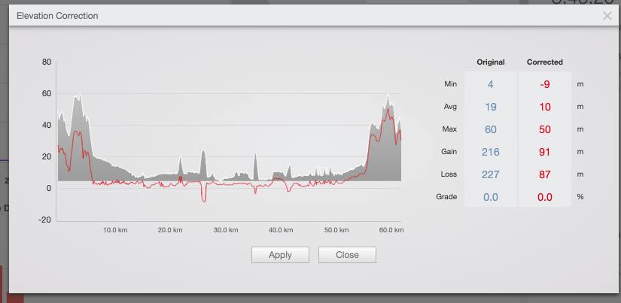Click the Corrected Gain value 91
621x303 pixels.
coord(544,152)
